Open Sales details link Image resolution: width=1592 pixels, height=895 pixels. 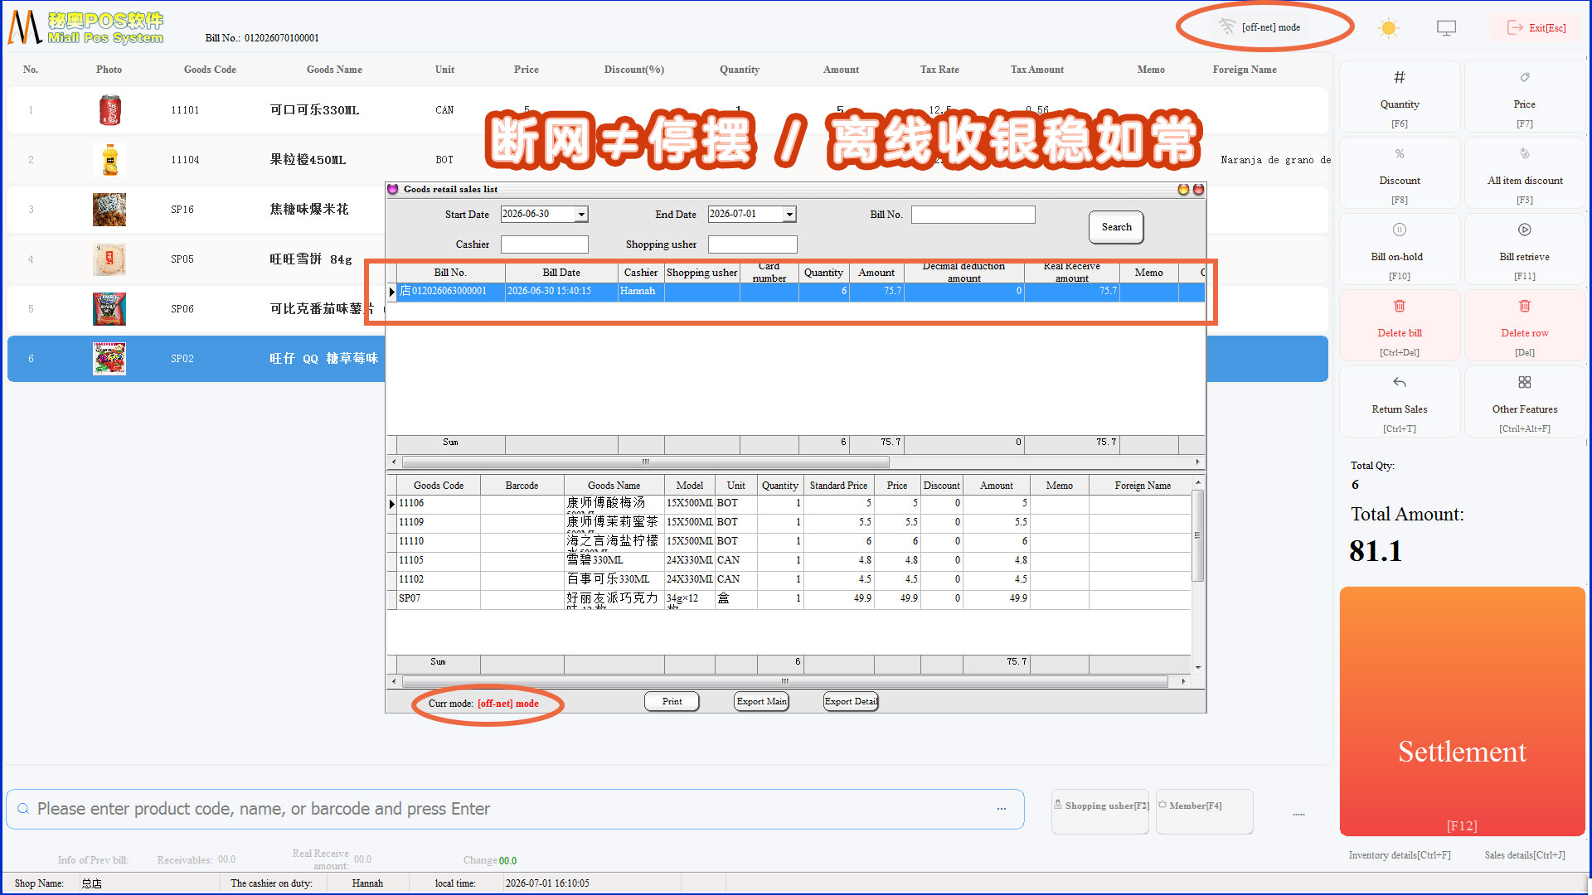click(1525, 855)
